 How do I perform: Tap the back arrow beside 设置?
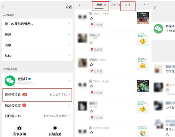[3, 7]
